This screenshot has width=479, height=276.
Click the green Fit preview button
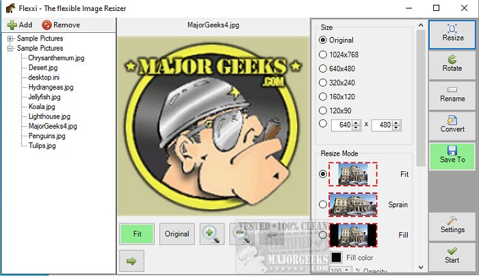(137, 234)
